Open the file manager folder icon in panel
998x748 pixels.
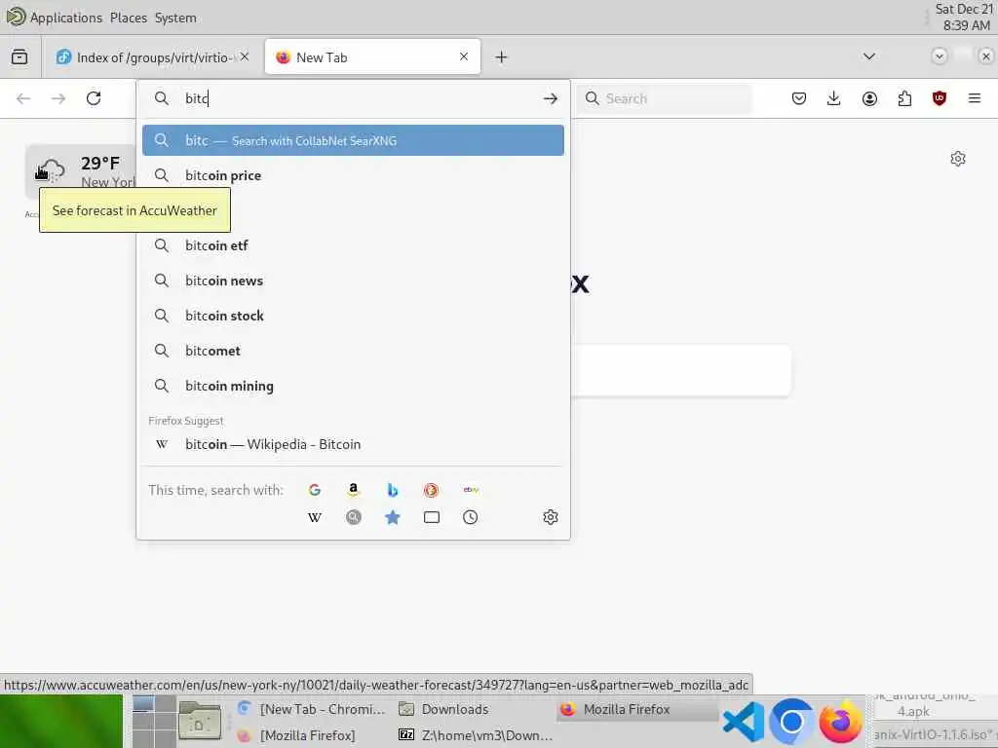coord(200,722)
